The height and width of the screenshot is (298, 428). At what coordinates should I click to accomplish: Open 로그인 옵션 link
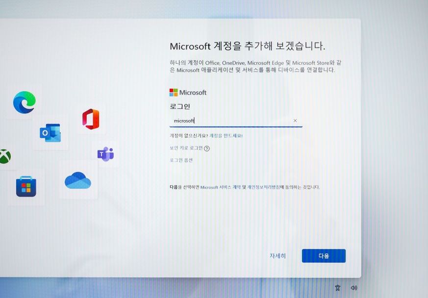[x=181, y=160]
